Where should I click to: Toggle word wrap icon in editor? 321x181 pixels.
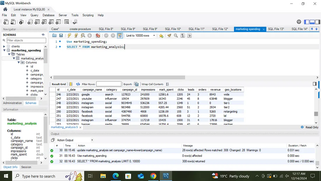pyautogui.click(x=189, y=35)
